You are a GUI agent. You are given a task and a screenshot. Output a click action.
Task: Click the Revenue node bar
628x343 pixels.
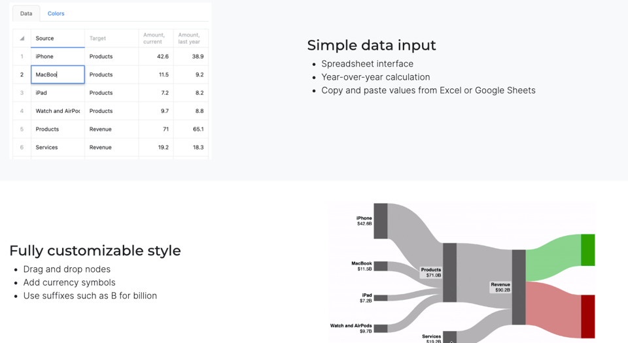[x=519, y=287]
